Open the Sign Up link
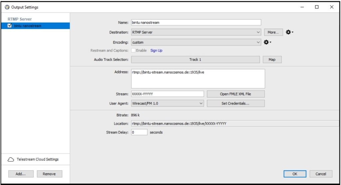 (x=157, y=51)
